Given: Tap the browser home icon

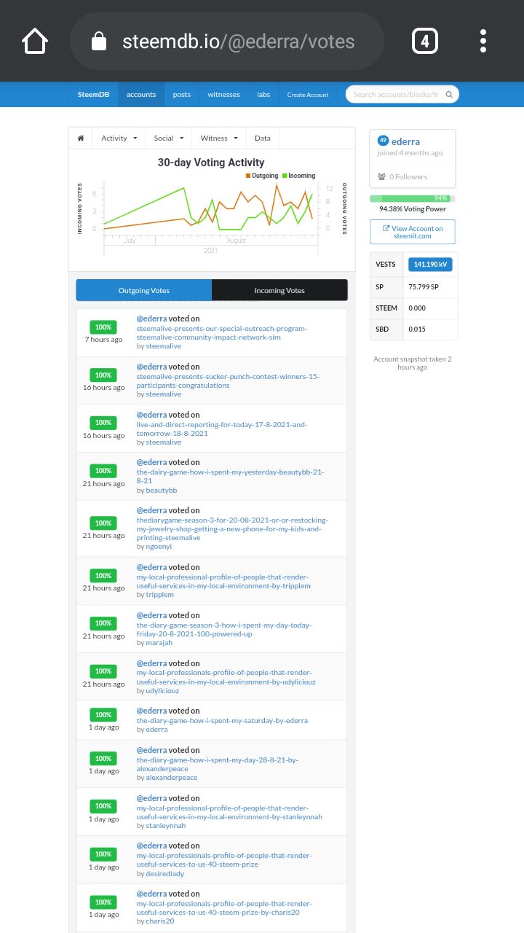Looking at the screenshot, I should point(35,41).
